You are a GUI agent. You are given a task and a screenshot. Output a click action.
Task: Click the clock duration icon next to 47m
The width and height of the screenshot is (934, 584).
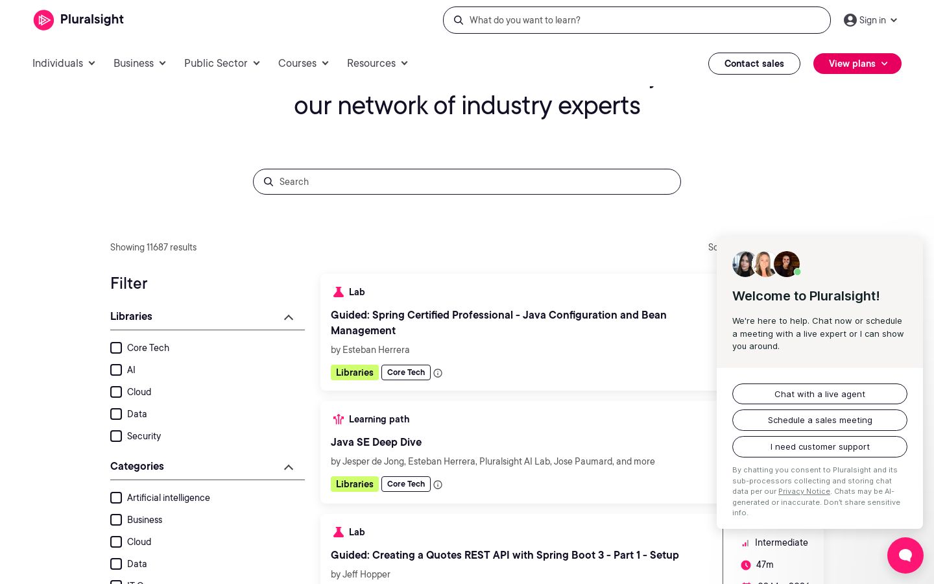click(x=746, y=565)
